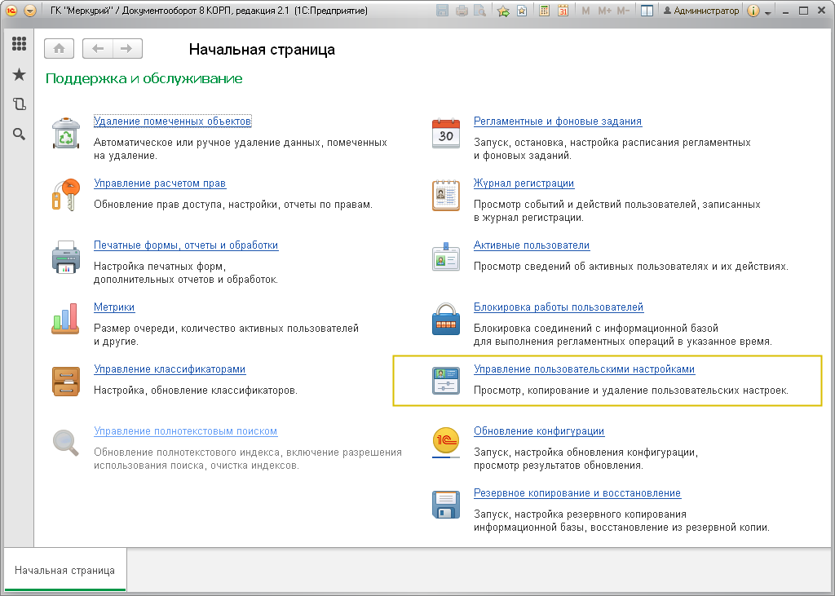Screen dimensions: 835x596
Task: Open the panel layout settings icon
Action: tap(647, 11)
